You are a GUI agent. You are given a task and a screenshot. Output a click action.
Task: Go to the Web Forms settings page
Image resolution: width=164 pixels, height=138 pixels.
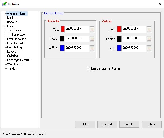(14, 64)
